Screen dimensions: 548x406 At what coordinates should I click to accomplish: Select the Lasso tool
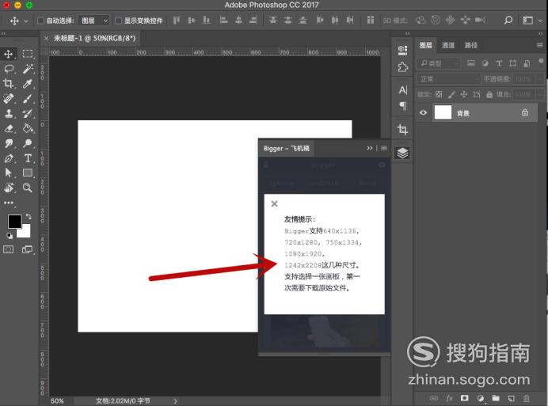9,69
